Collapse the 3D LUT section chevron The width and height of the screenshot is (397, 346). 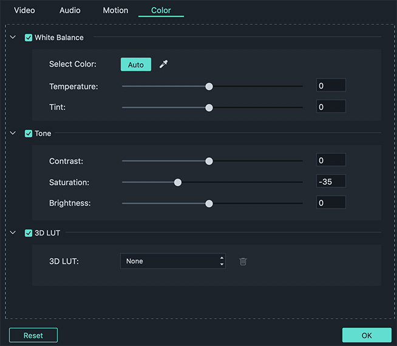pos(13,232)
